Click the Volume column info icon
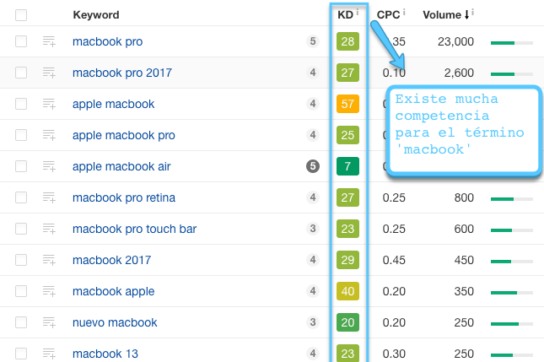The height and width of the screenshot is (362, 544). [x=472, y=13]
